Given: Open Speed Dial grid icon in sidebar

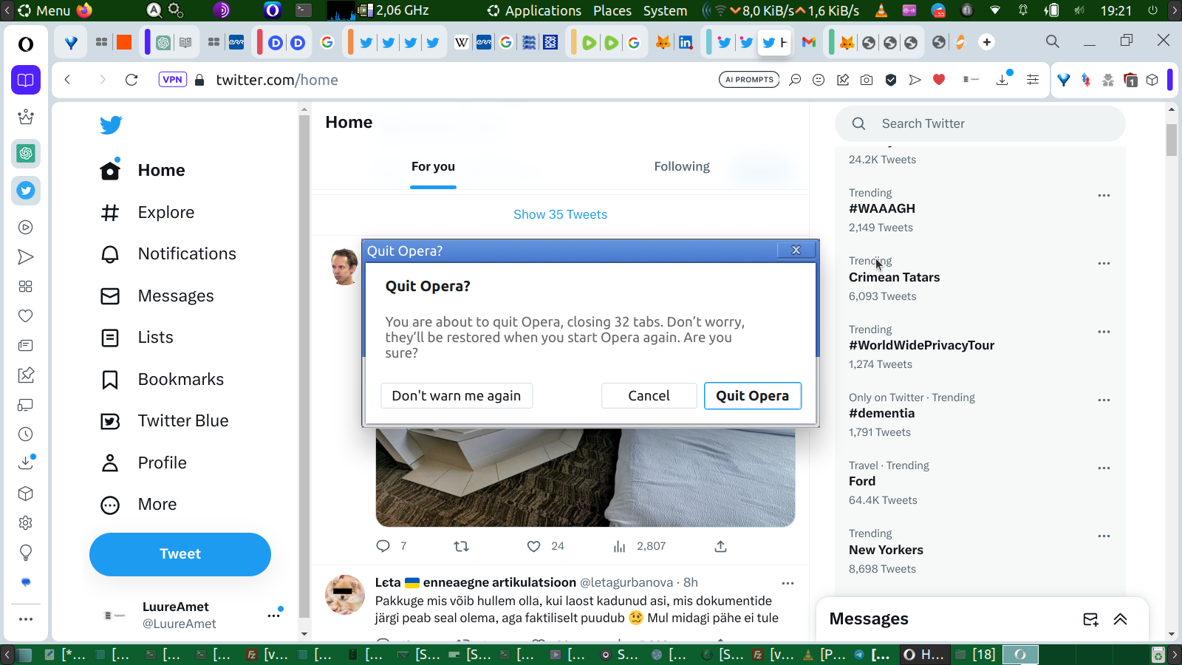Looking at the screenshot, I should coord(26,287).
